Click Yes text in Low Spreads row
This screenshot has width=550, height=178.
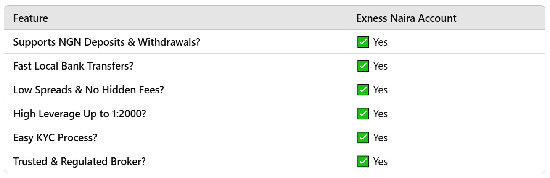coord(381,90)
